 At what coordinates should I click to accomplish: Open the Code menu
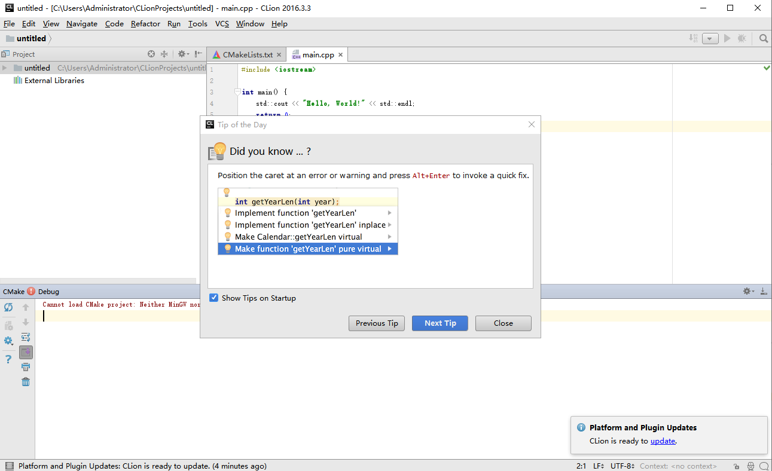click(114, 23)
